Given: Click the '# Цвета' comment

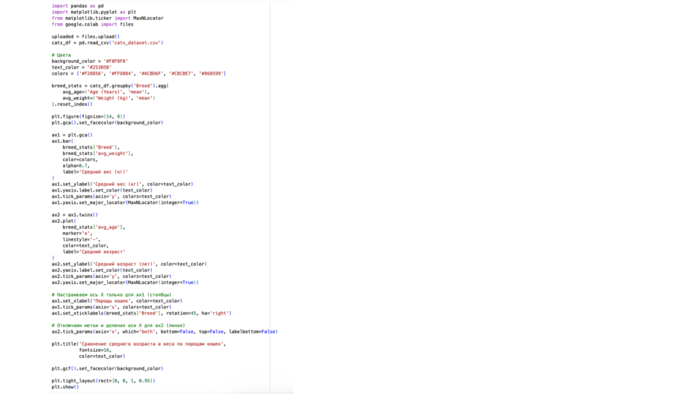Looking at the screenshot, I should (61, 55).
